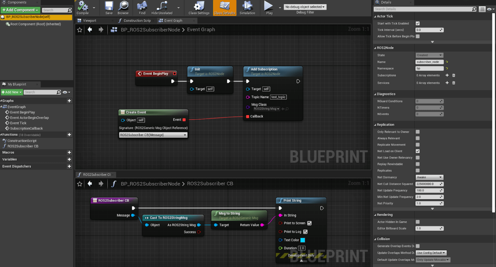Viewport: 496px width, 267px height.
Task: Save the Blueprint asset
Action: coord(108,7)
